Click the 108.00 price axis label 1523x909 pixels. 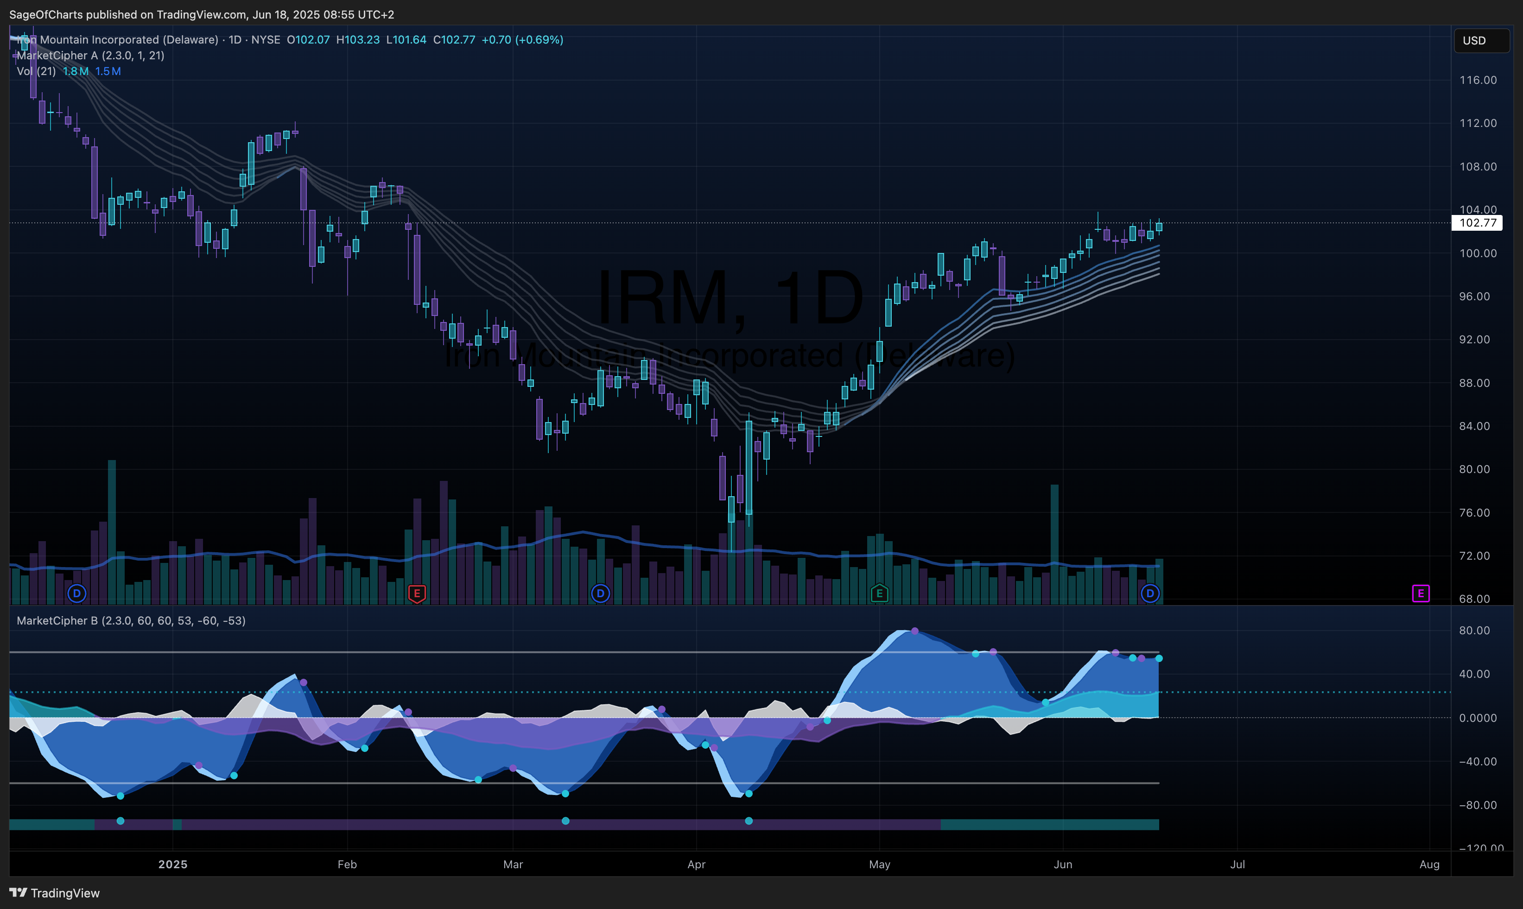tap(1478, 167)
